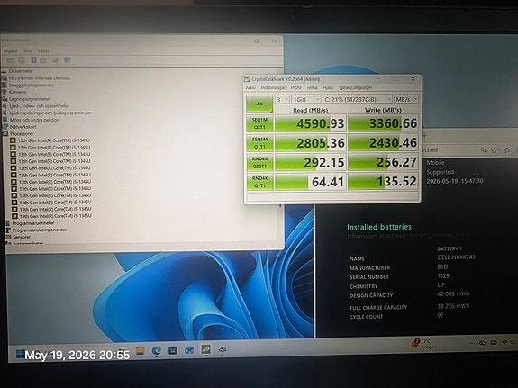Viewport: 518px width, 388px height.
Task: Open the Inställningar menu in CrystalDiskMark
Action: pos(273,87)
